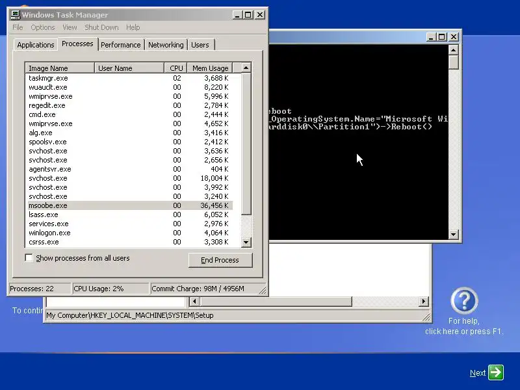The image size is (520, 390).
Task: Click the End Process button
Action: 220,260
